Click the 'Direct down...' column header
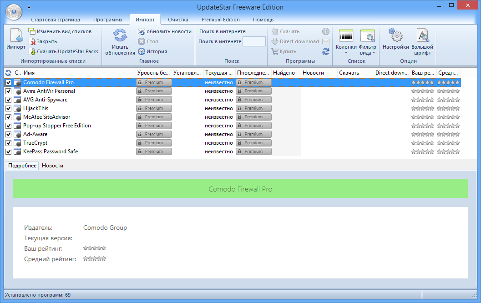The height and width of the screenshot is (303, 481). [x=392, y=73]
